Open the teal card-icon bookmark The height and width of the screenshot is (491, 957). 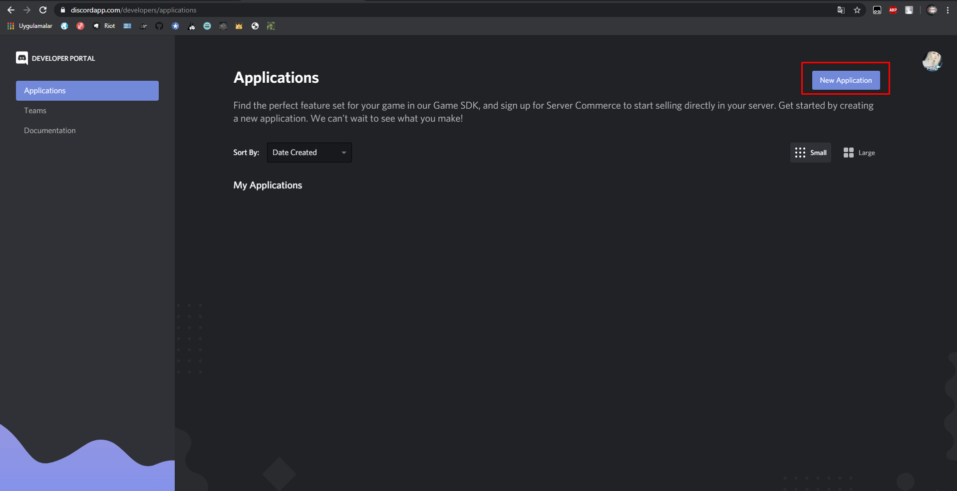[207, 26]
